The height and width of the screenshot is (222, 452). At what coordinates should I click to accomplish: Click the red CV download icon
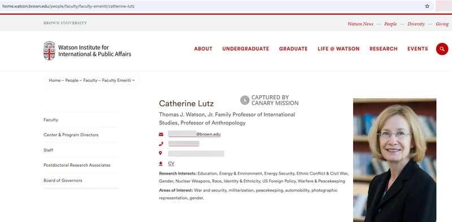click(x=161, y=163)
